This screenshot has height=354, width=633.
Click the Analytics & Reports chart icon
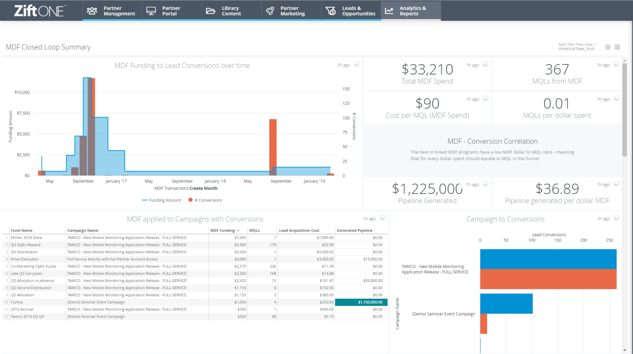[x=389, y=11]
